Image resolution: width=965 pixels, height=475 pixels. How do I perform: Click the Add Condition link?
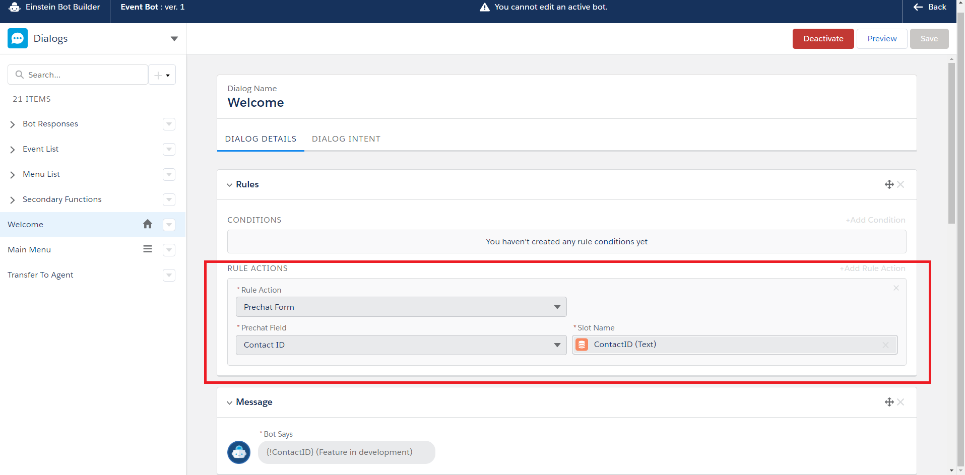pos(876,220)
